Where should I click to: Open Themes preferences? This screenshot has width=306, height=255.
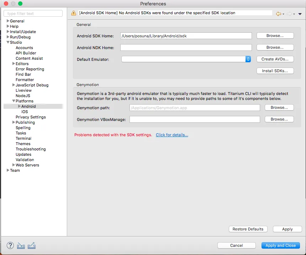point(23,144)
